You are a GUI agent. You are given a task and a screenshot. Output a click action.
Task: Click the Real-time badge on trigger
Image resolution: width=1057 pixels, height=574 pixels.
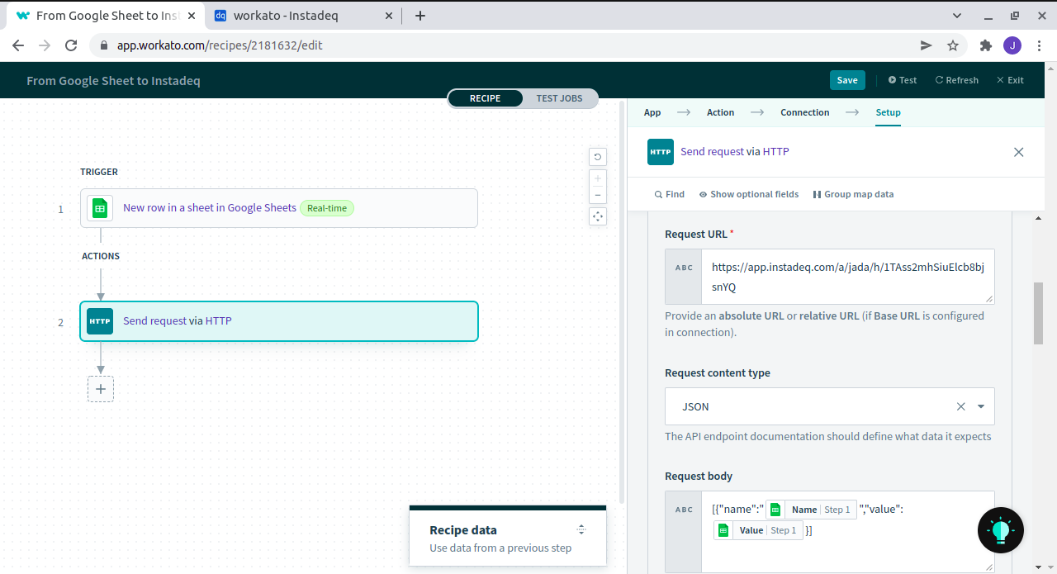(x=327, y=208)
